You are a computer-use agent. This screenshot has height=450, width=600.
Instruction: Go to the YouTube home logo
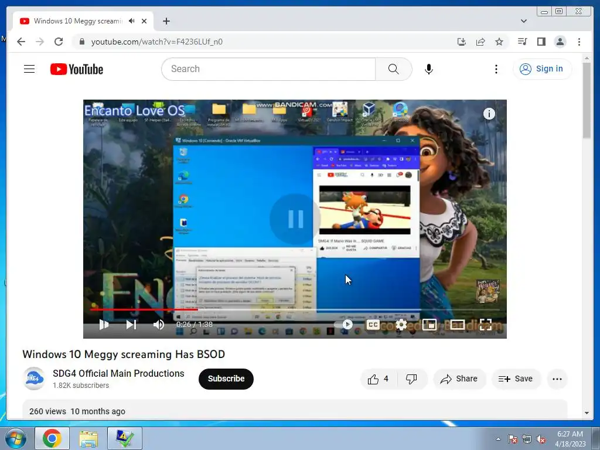(x=77, y=69)
